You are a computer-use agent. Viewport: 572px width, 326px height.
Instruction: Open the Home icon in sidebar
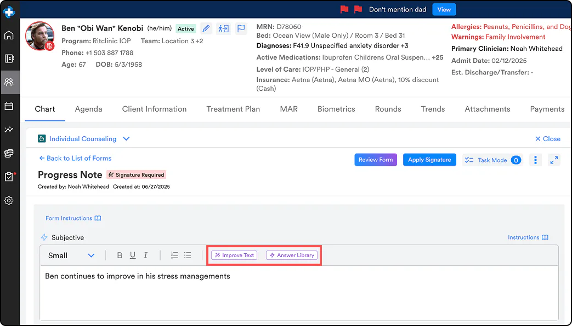pyautogui.click(x=9, y=36)
